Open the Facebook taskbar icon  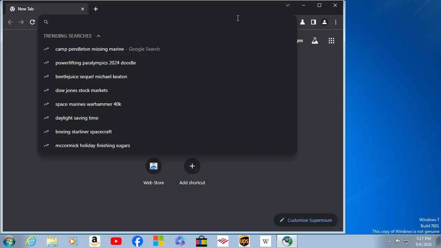click(137, 241)
